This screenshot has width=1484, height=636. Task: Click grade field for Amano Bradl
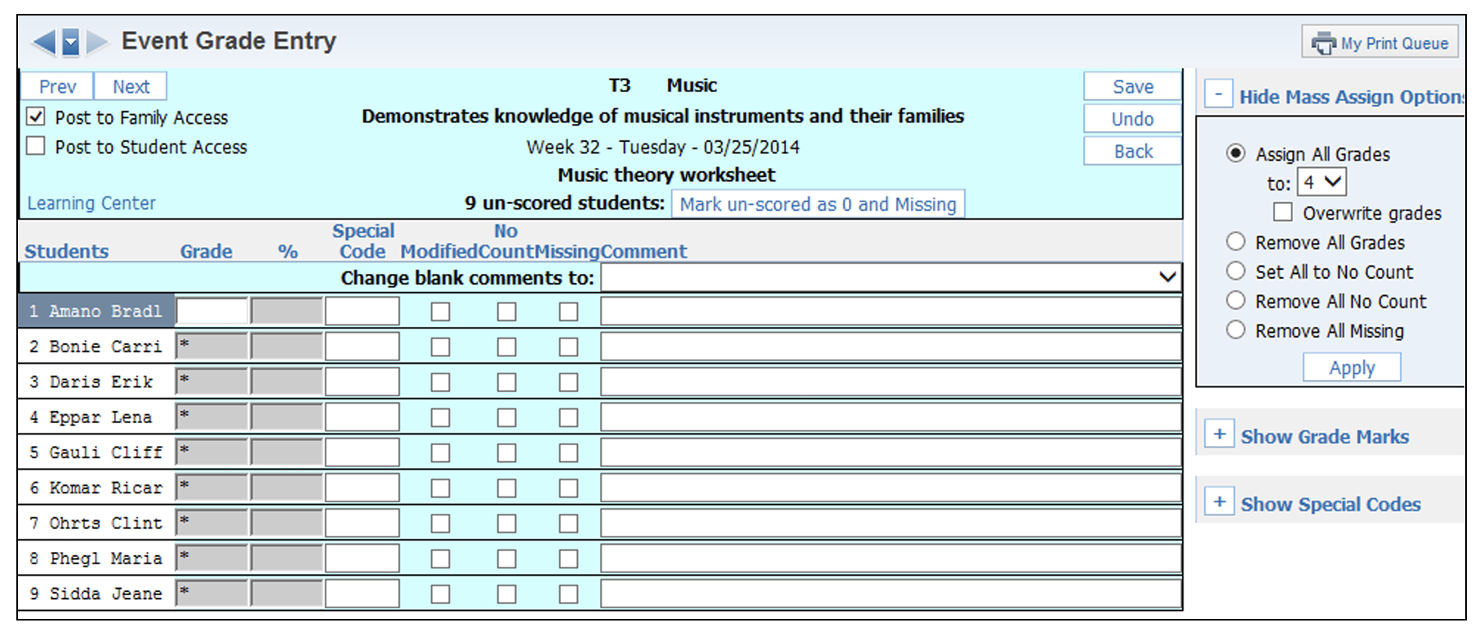pyautogui.click(x=211, y=311)
